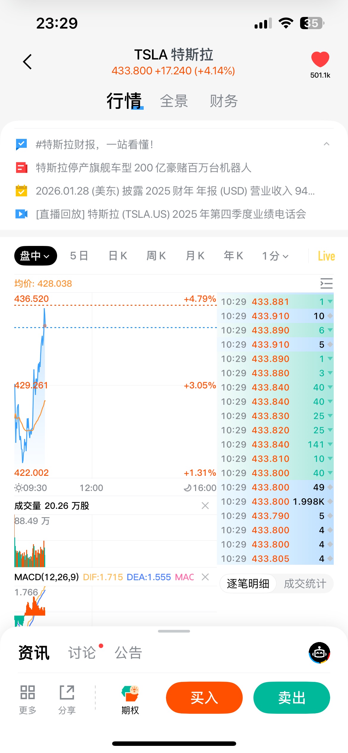Open the 期权 options icon
Viewport: 348px width, 753px height.
click(130, 694)
